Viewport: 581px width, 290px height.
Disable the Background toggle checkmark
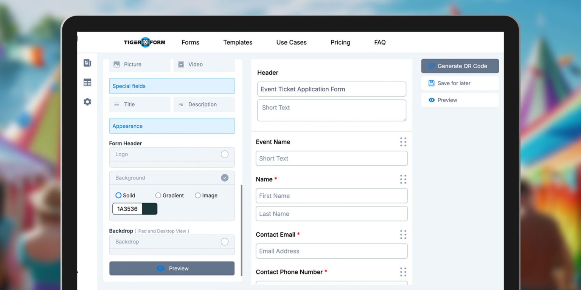[x=225, y=177]
